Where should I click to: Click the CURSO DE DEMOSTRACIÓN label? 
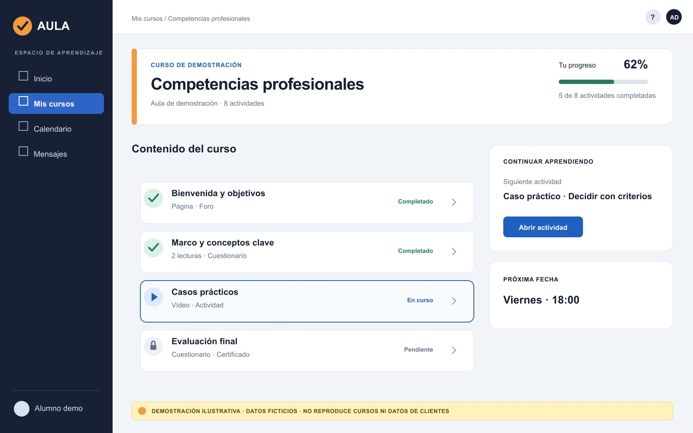click(x=196, y=65)
